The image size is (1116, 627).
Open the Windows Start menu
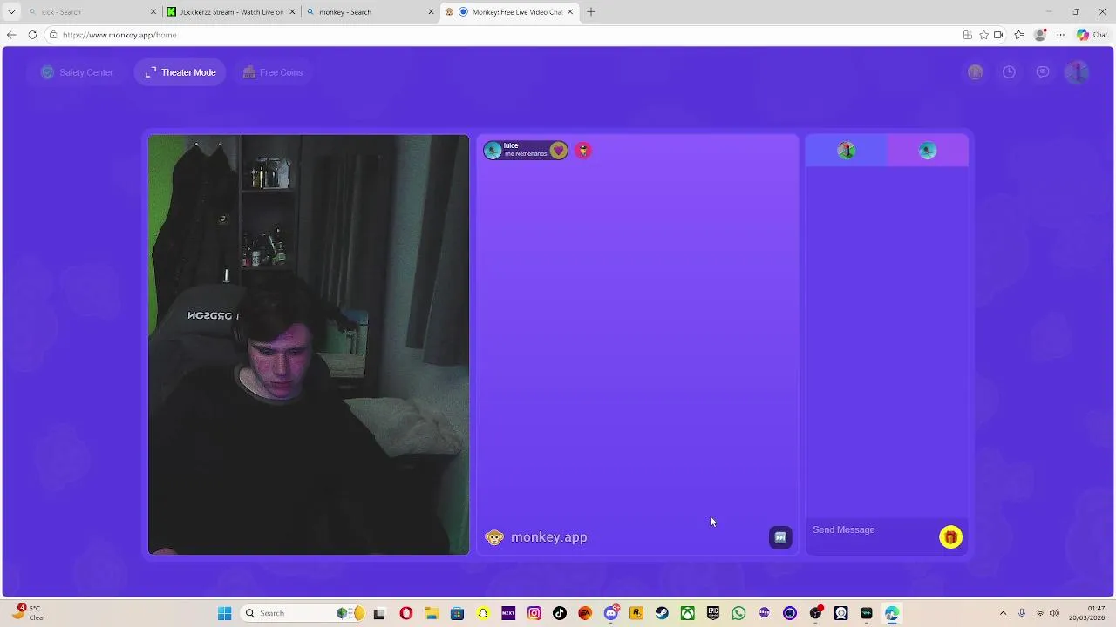tap(224, 613)
